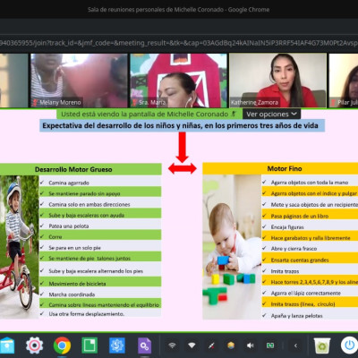358x358 pixels.
Task: Launch the green spreadsheet app in taskbar
Action: coord(89,345)
